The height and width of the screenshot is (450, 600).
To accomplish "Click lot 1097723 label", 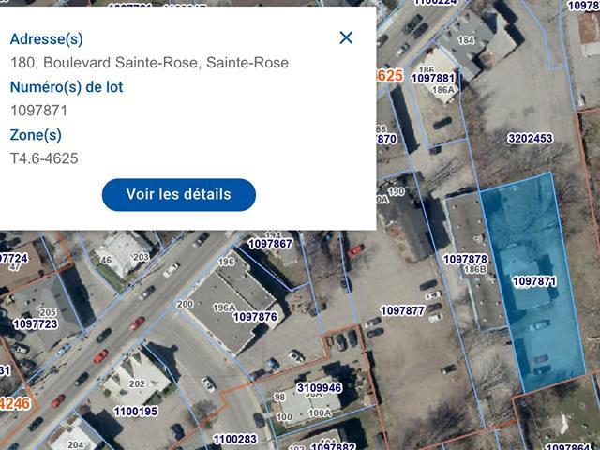I will click(x=36, y=324).
